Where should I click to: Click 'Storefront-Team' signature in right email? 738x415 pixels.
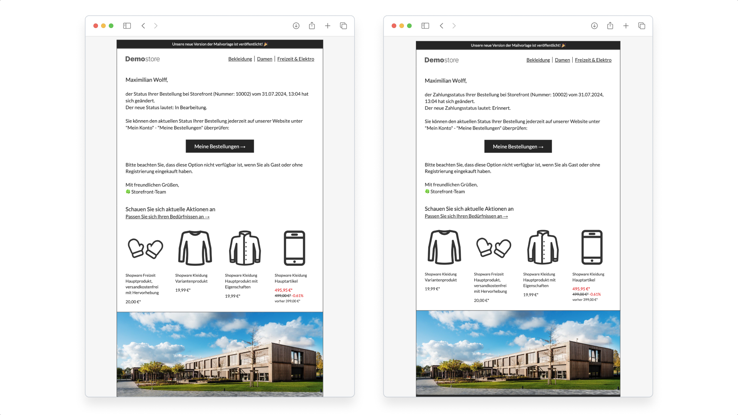point(447,191)
